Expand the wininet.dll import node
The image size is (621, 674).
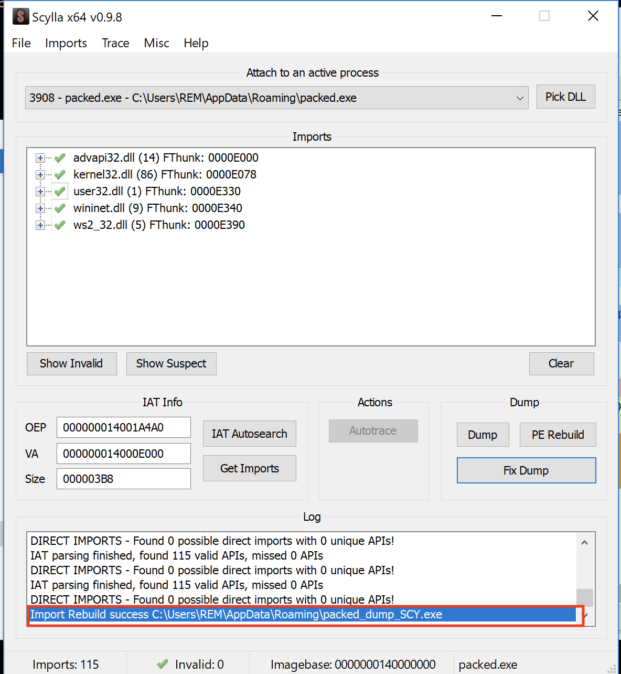coord(40,208)
